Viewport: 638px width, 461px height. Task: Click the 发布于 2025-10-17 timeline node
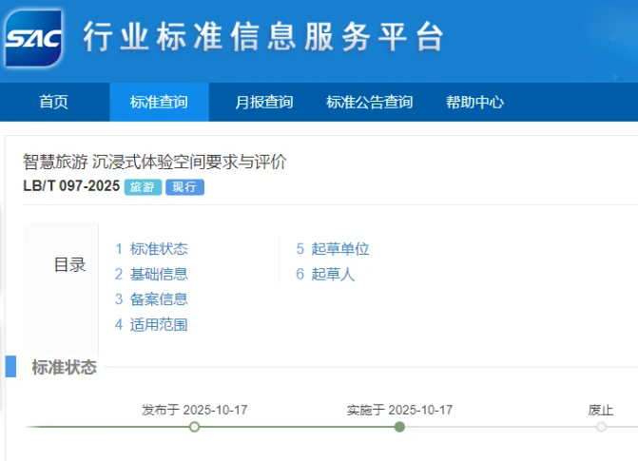(x=194, y=427)
